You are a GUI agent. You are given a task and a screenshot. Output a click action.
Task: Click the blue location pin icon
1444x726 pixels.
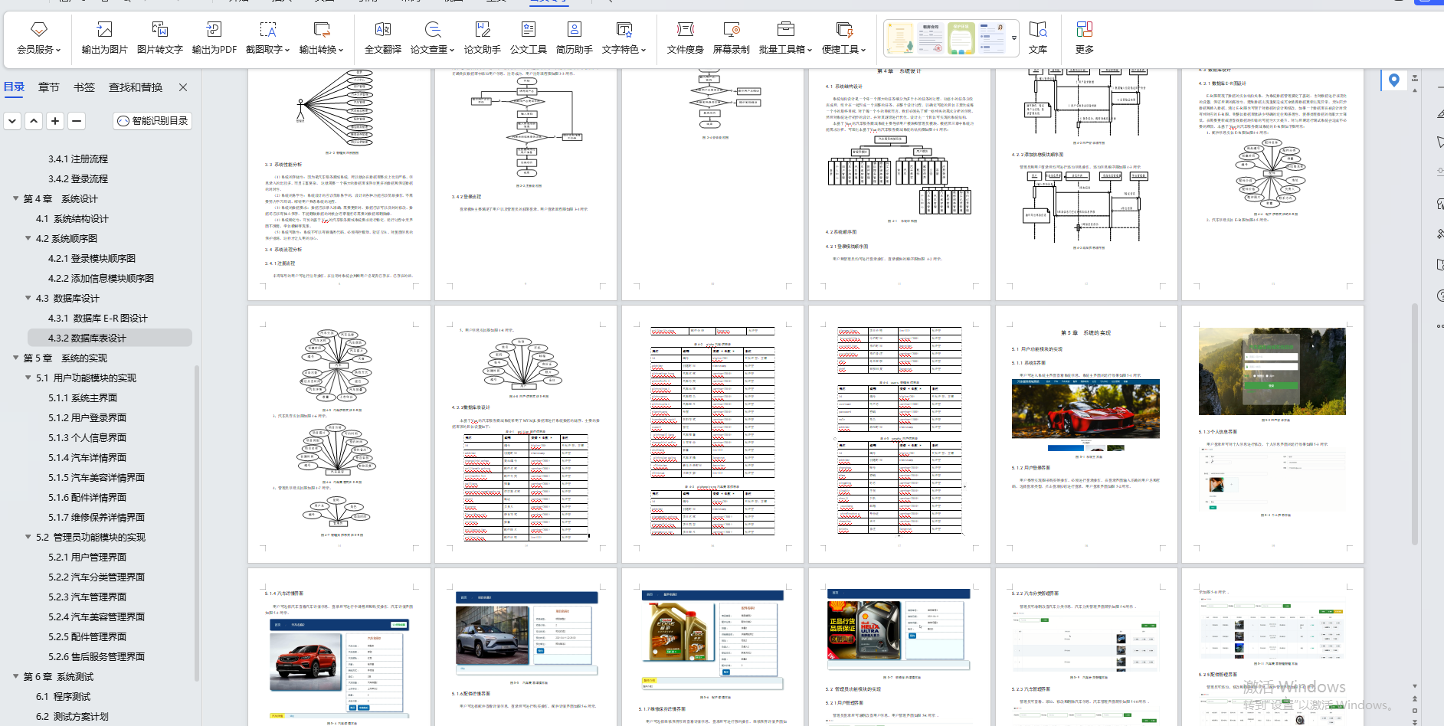click(1393, 80)
